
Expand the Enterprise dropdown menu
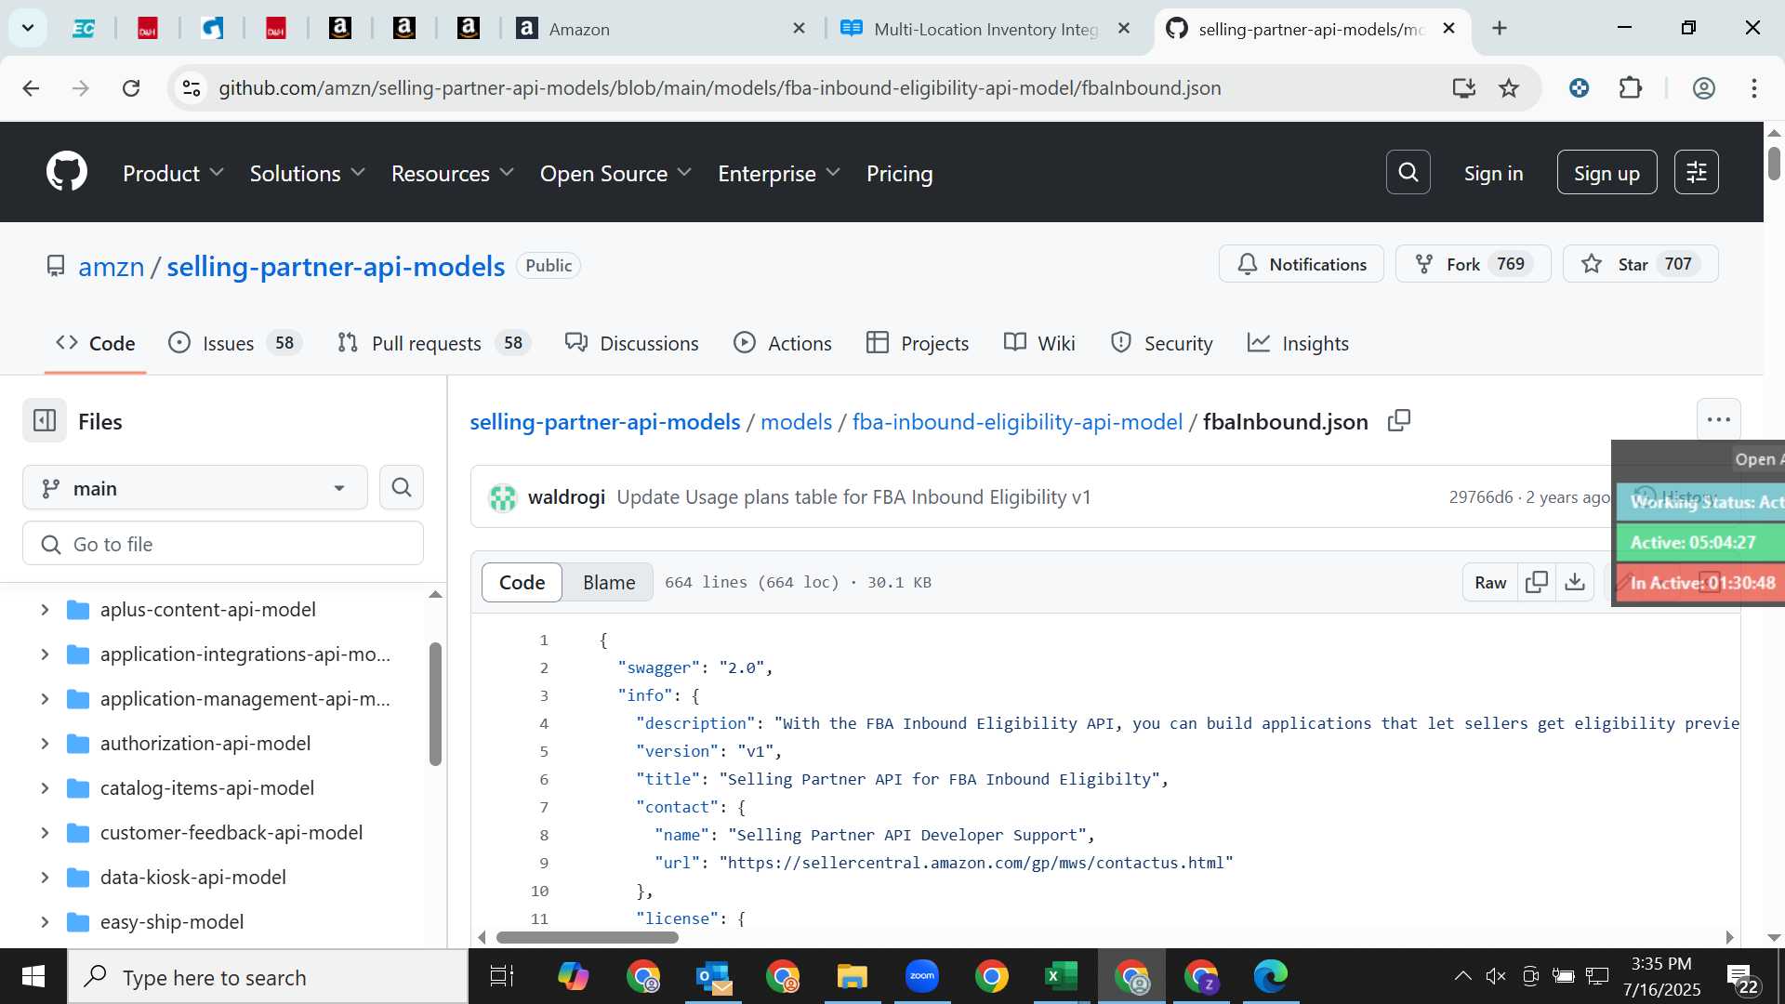coord(779,173)
